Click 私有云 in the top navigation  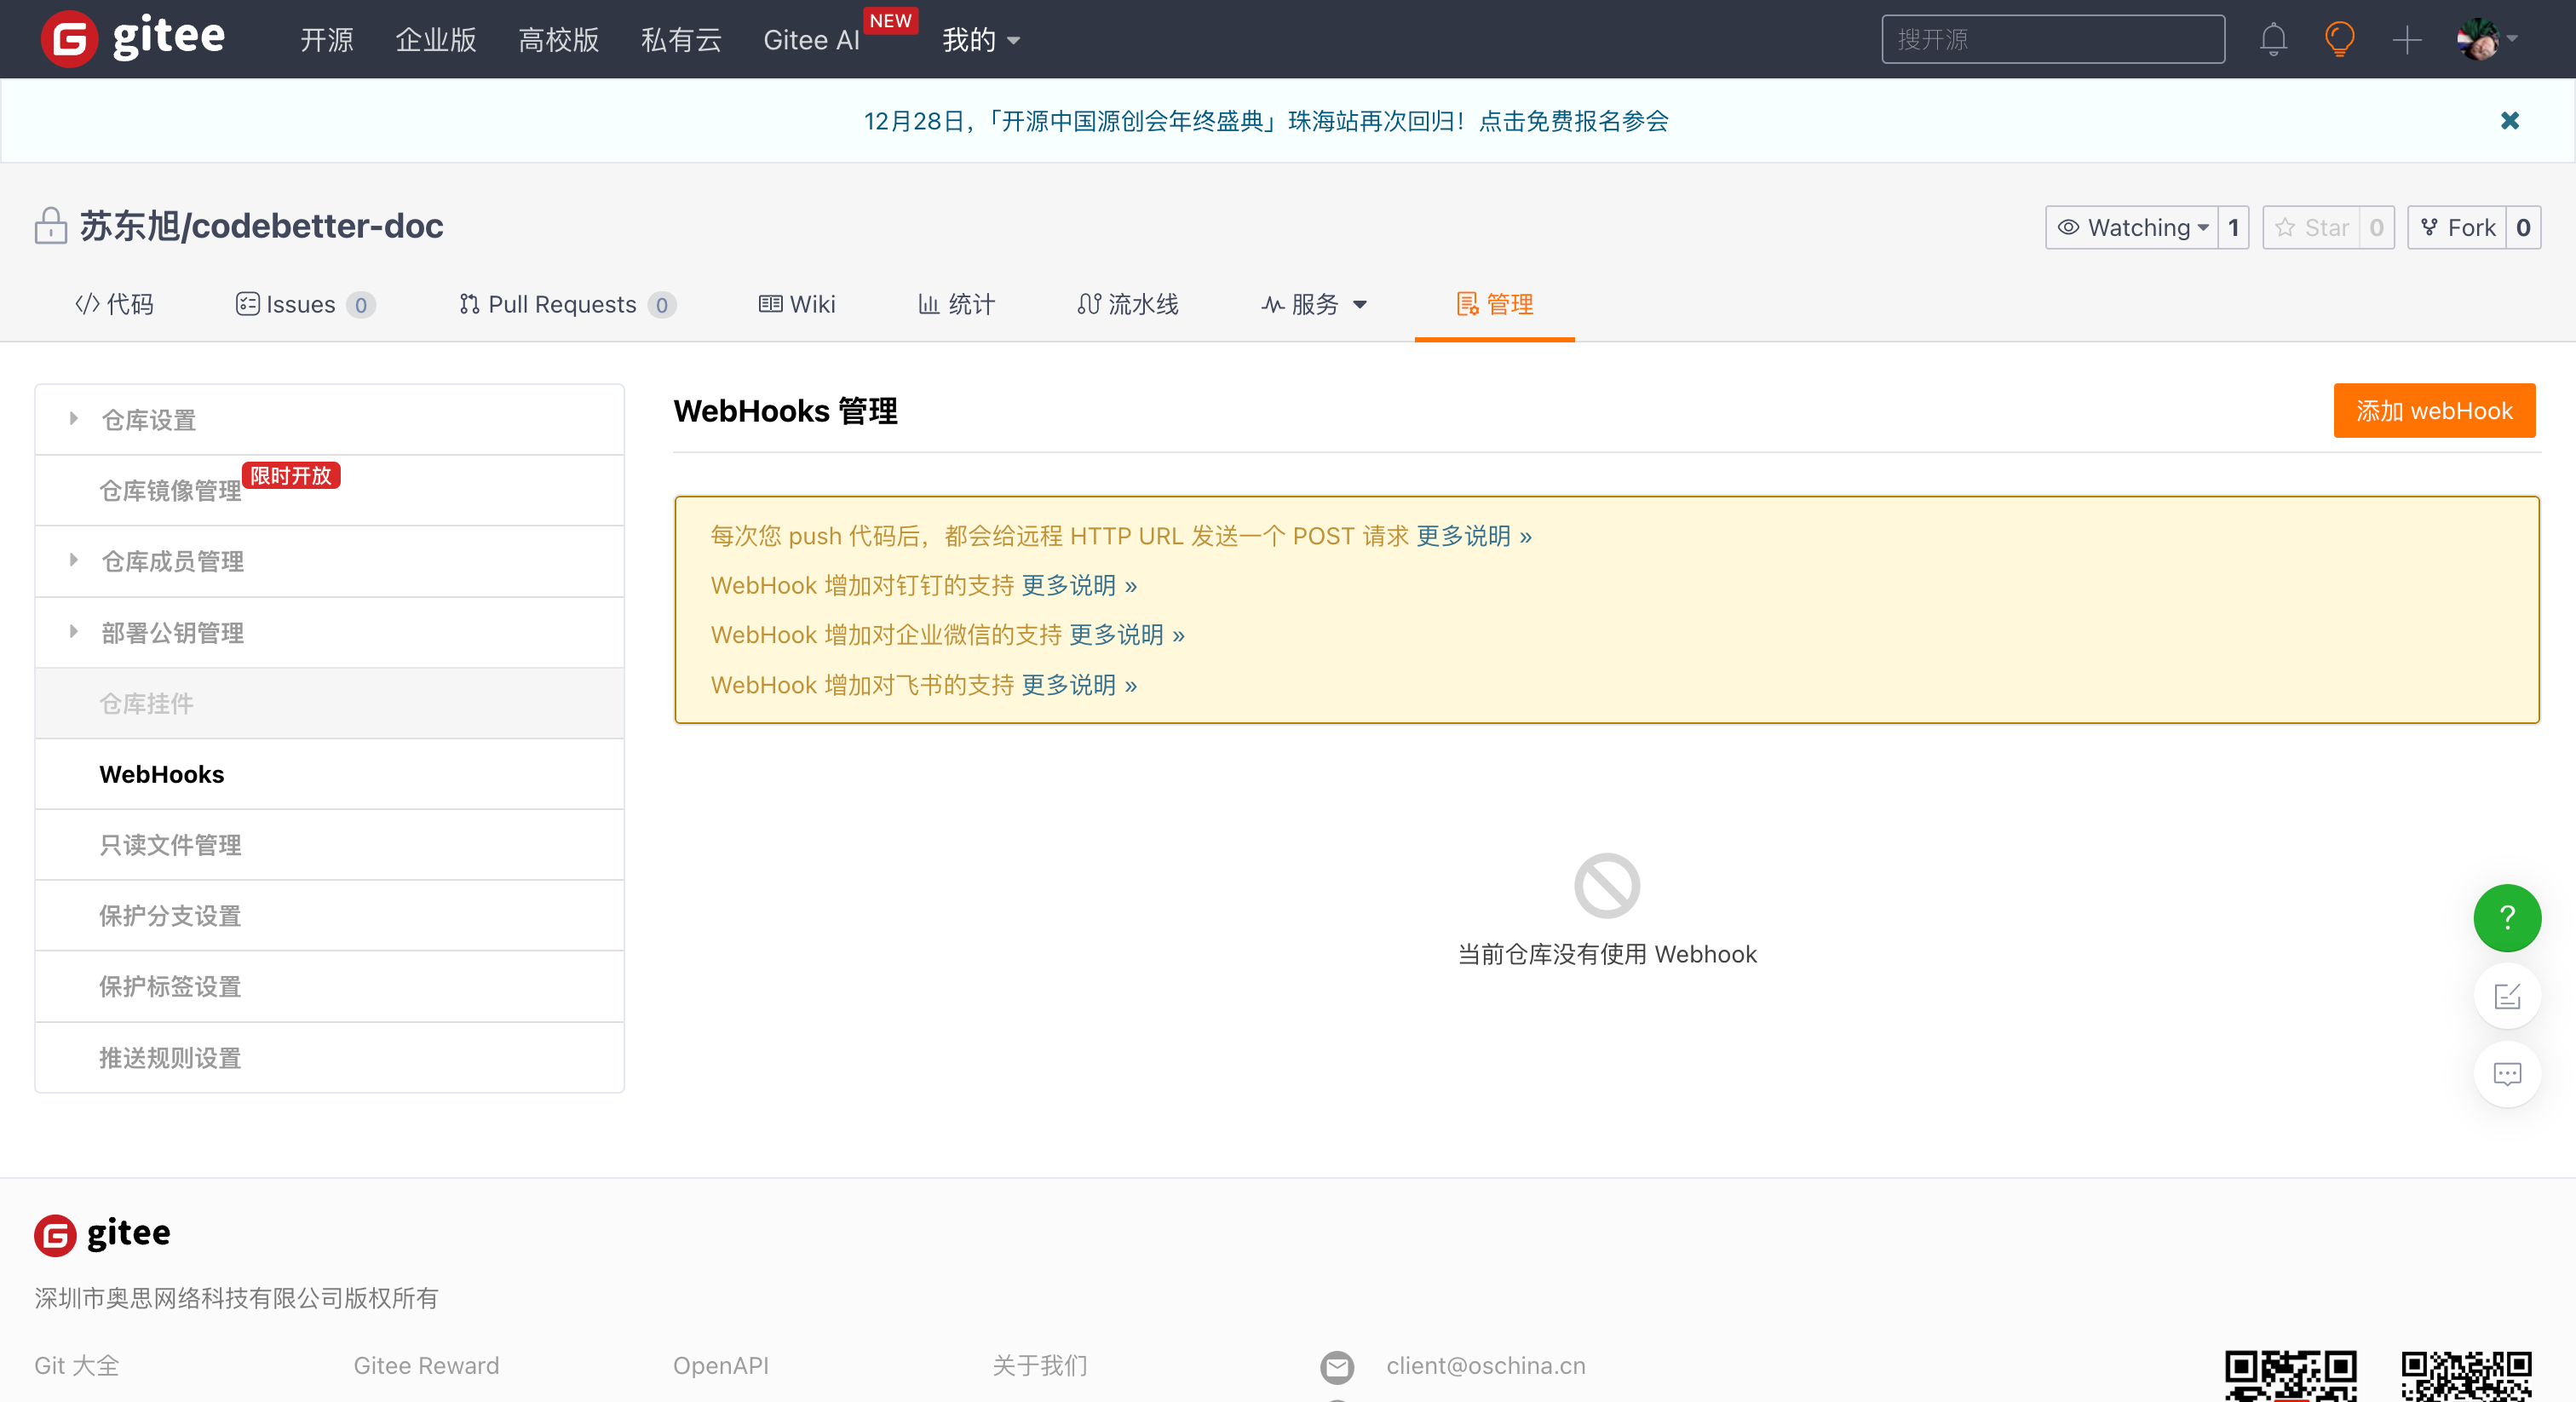(x=681, y=40)
